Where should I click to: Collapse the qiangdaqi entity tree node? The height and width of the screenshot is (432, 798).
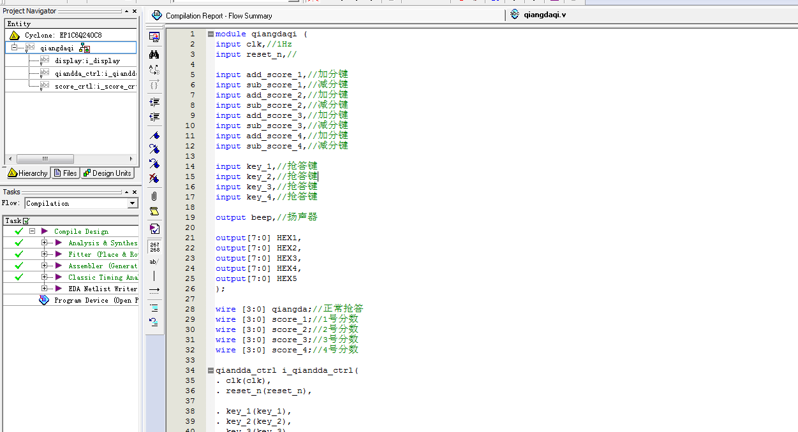(x=14, y=48)
